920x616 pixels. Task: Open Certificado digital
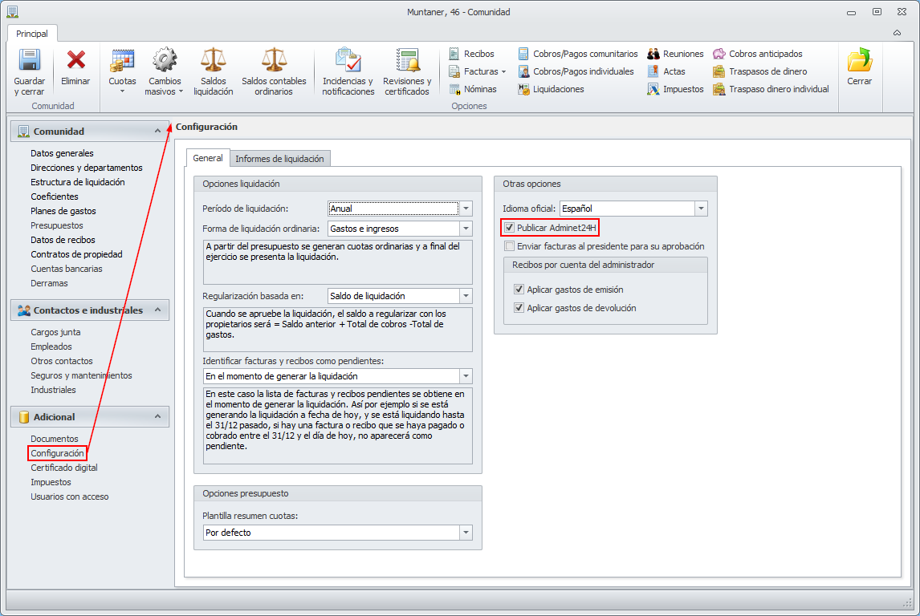pos(64,468)
